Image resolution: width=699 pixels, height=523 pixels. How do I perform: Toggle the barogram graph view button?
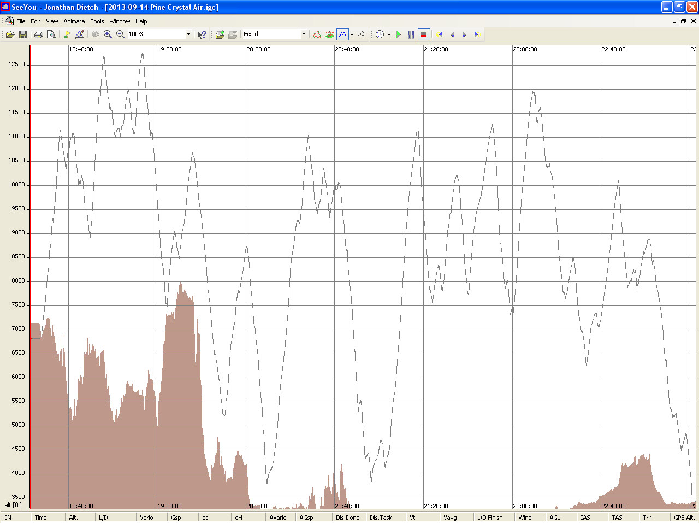342,34
